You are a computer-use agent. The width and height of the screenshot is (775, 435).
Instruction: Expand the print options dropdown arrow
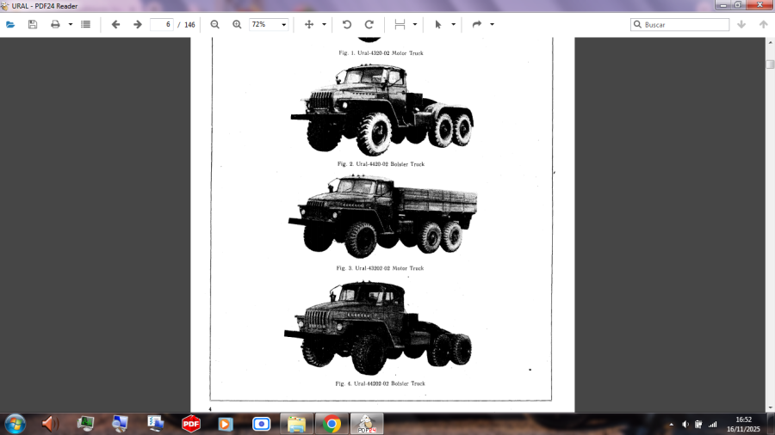pyautogui.click(x=71, y=24)
